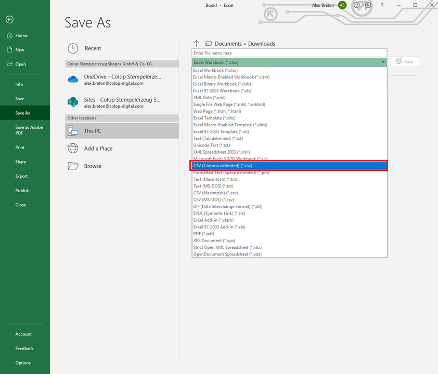Go to Account settings
The width and height of the screenshot is (438, 374).
23,334
